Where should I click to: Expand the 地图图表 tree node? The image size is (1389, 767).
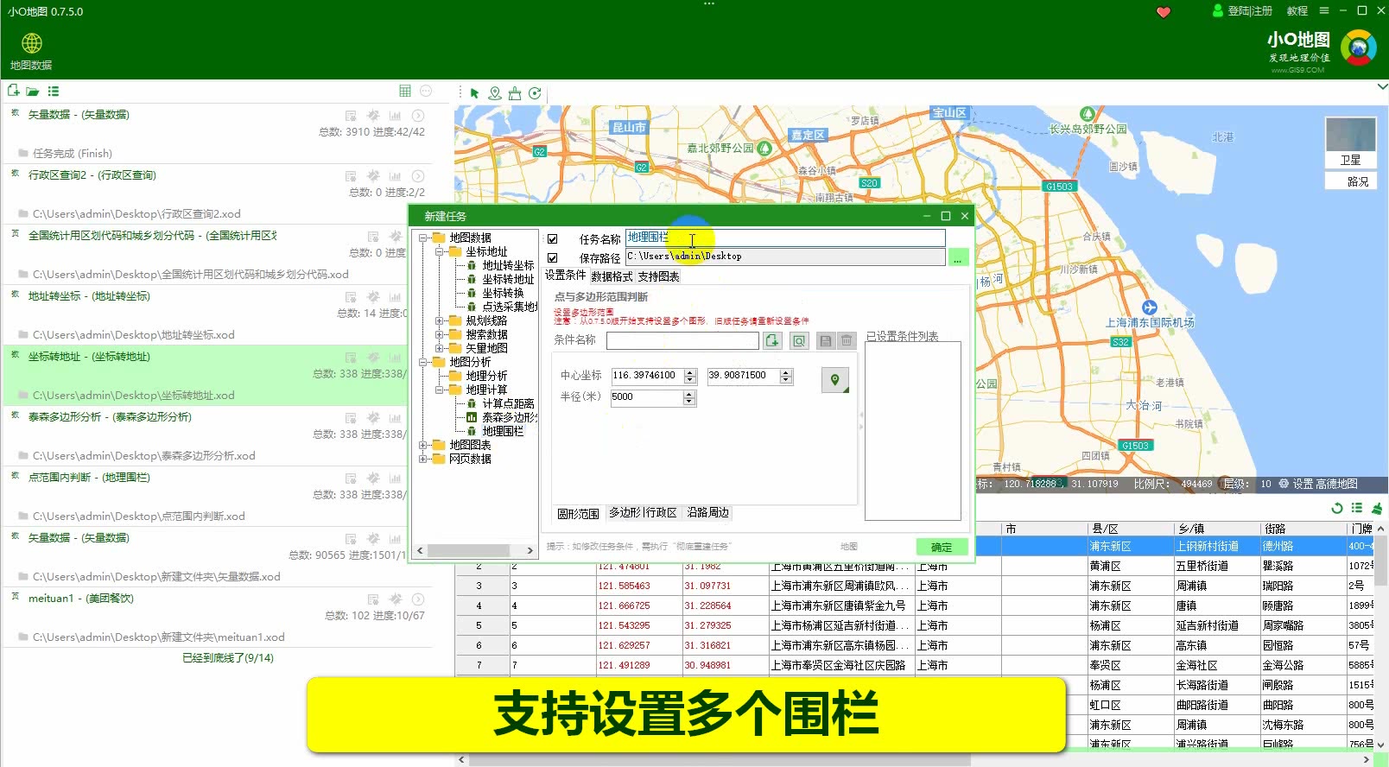[423, 445]
